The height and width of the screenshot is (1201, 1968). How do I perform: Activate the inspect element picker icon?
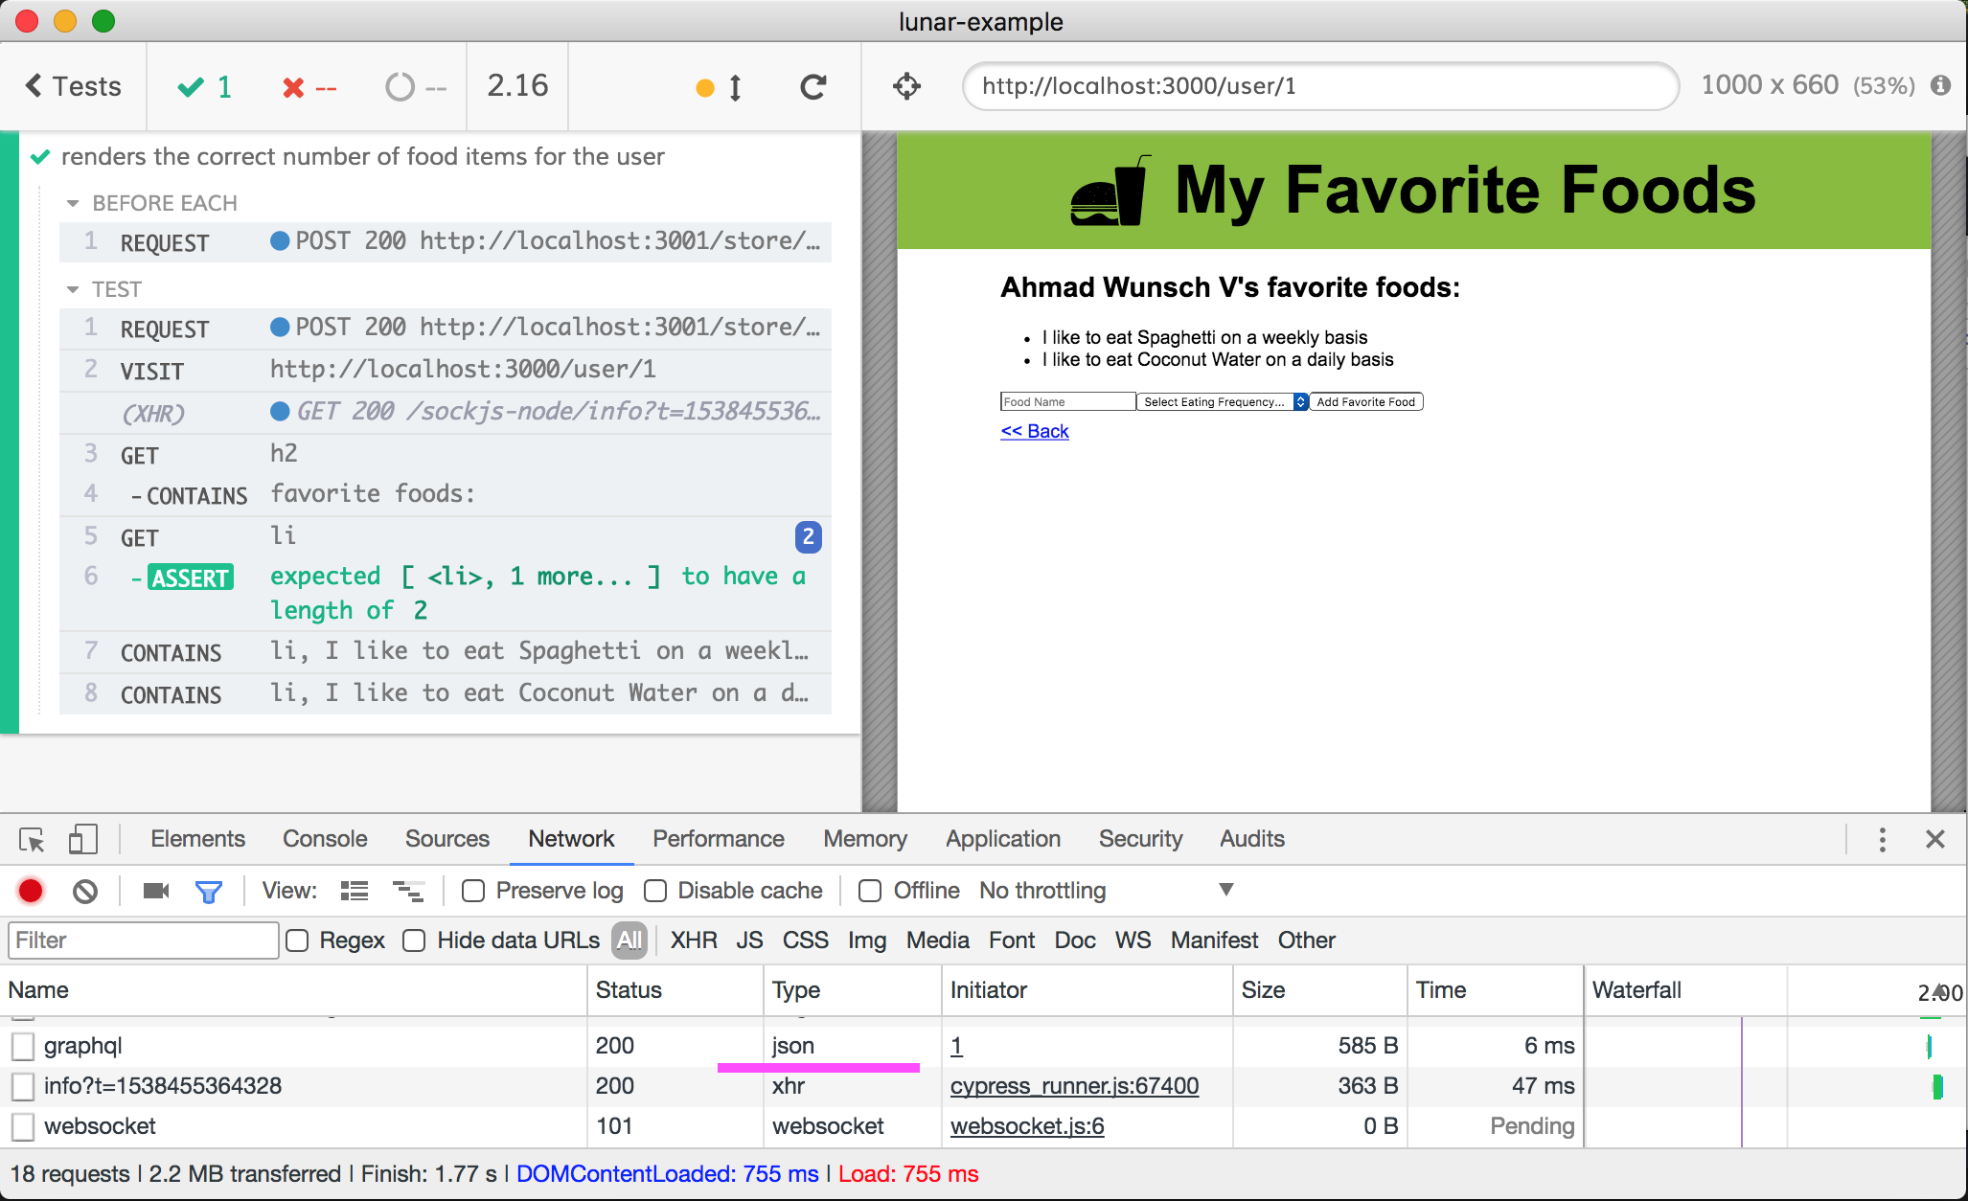(32, 840)
